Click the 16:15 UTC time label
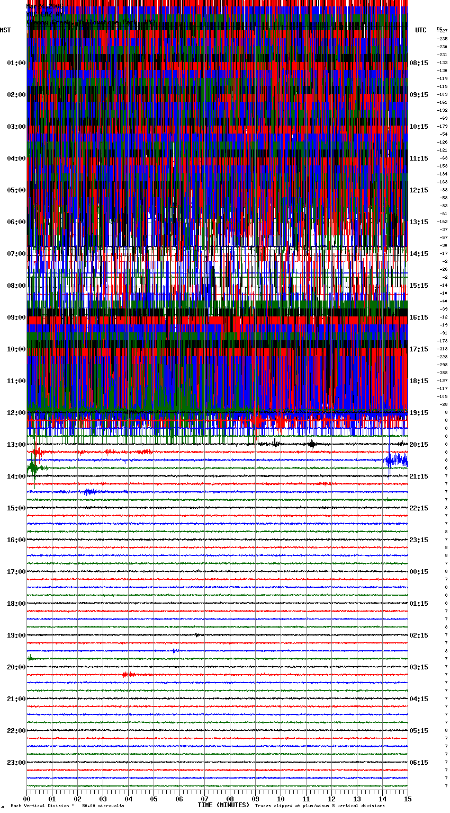Image resolution: width=450 pixels, height=813 pixels. [419, 317]
